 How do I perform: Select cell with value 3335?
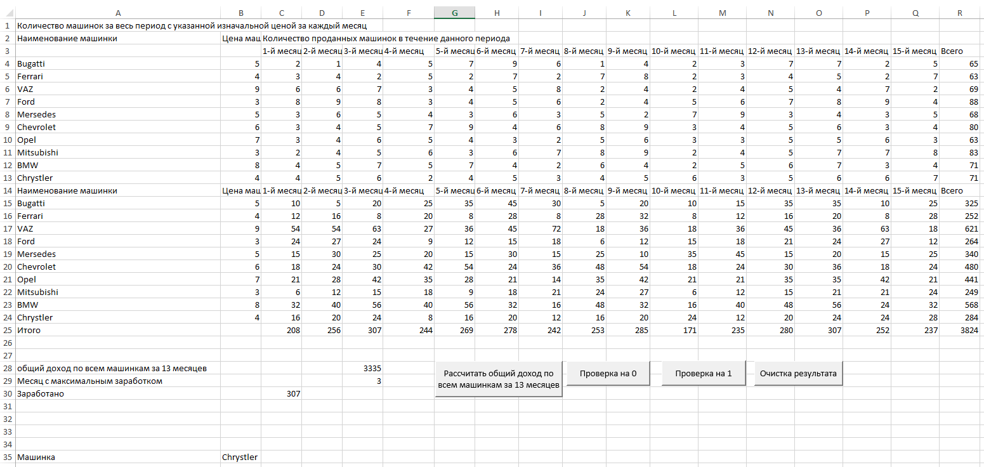(x=363, y=368)
